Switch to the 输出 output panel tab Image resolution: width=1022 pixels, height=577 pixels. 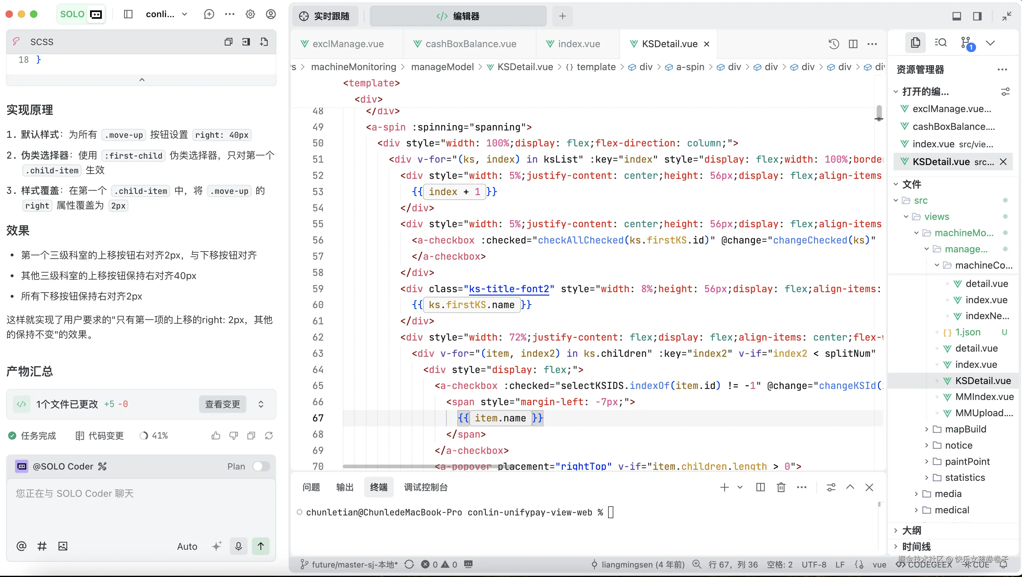(344, 487)
